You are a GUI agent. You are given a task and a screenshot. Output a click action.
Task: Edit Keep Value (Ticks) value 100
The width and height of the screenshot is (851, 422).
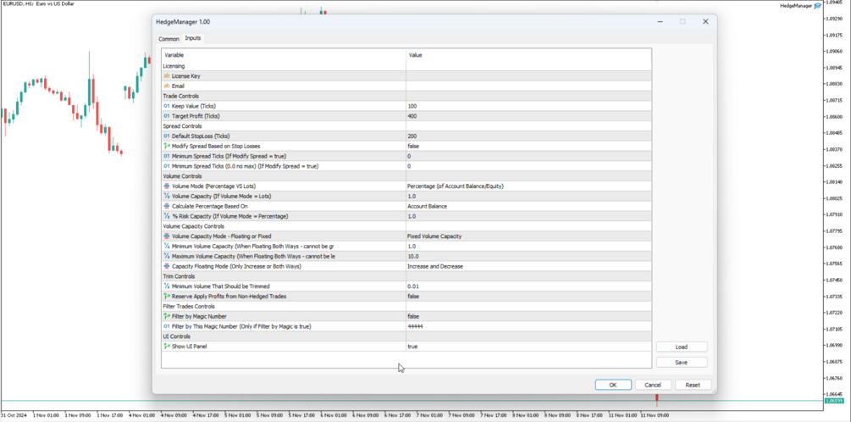pyautogui.click(x=528, y=106)
